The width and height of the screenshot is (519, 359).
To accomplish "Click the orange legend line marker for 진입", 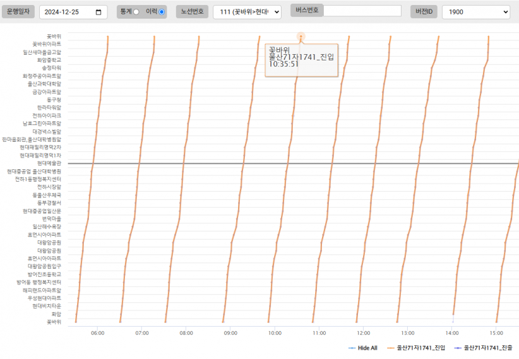I will (x=392, y=348).
